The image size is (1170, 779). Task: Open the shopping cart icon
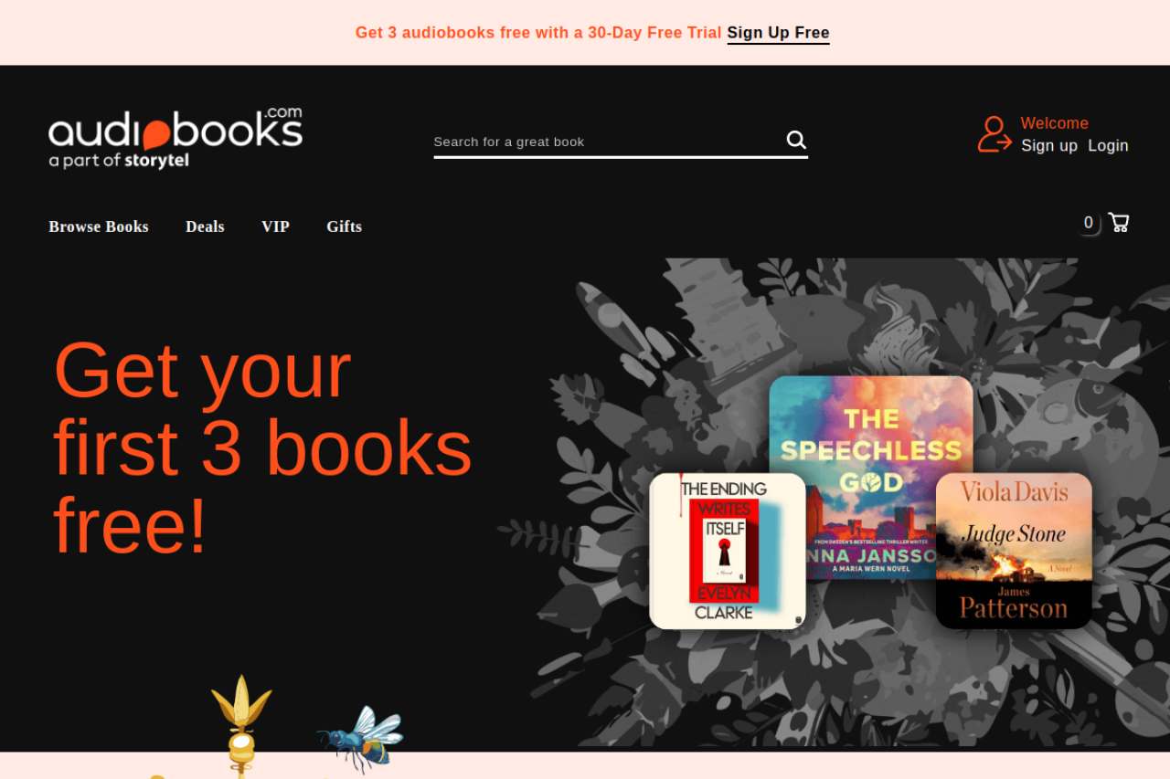[x=1118, y=222]
